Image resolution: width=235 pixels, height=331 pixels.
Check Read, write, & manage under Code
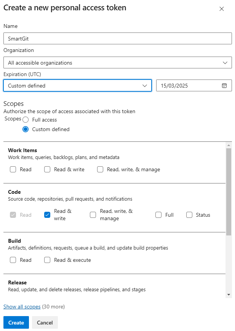coord(93,215)
